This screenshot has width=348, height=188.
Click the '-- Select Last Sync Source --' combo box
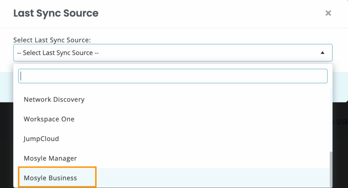point(173,53)
